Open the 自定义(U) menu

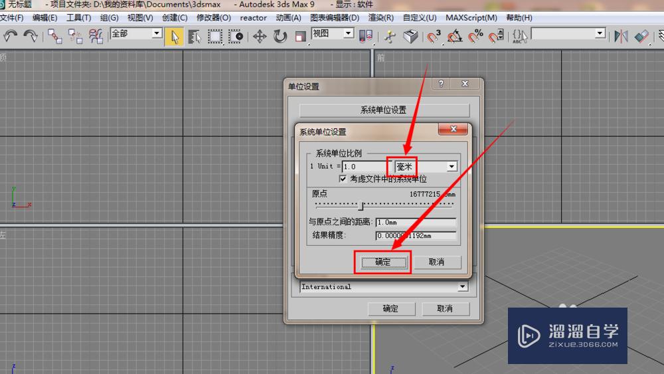(420, 18)
